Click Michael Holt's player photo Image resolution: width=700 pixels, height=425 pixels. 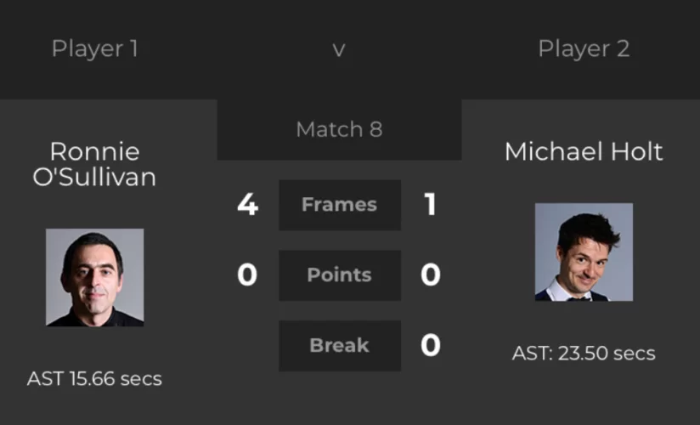coord(584,252)
